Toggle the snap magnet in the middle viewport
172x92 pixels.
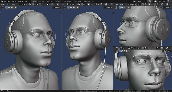[82, 4]
